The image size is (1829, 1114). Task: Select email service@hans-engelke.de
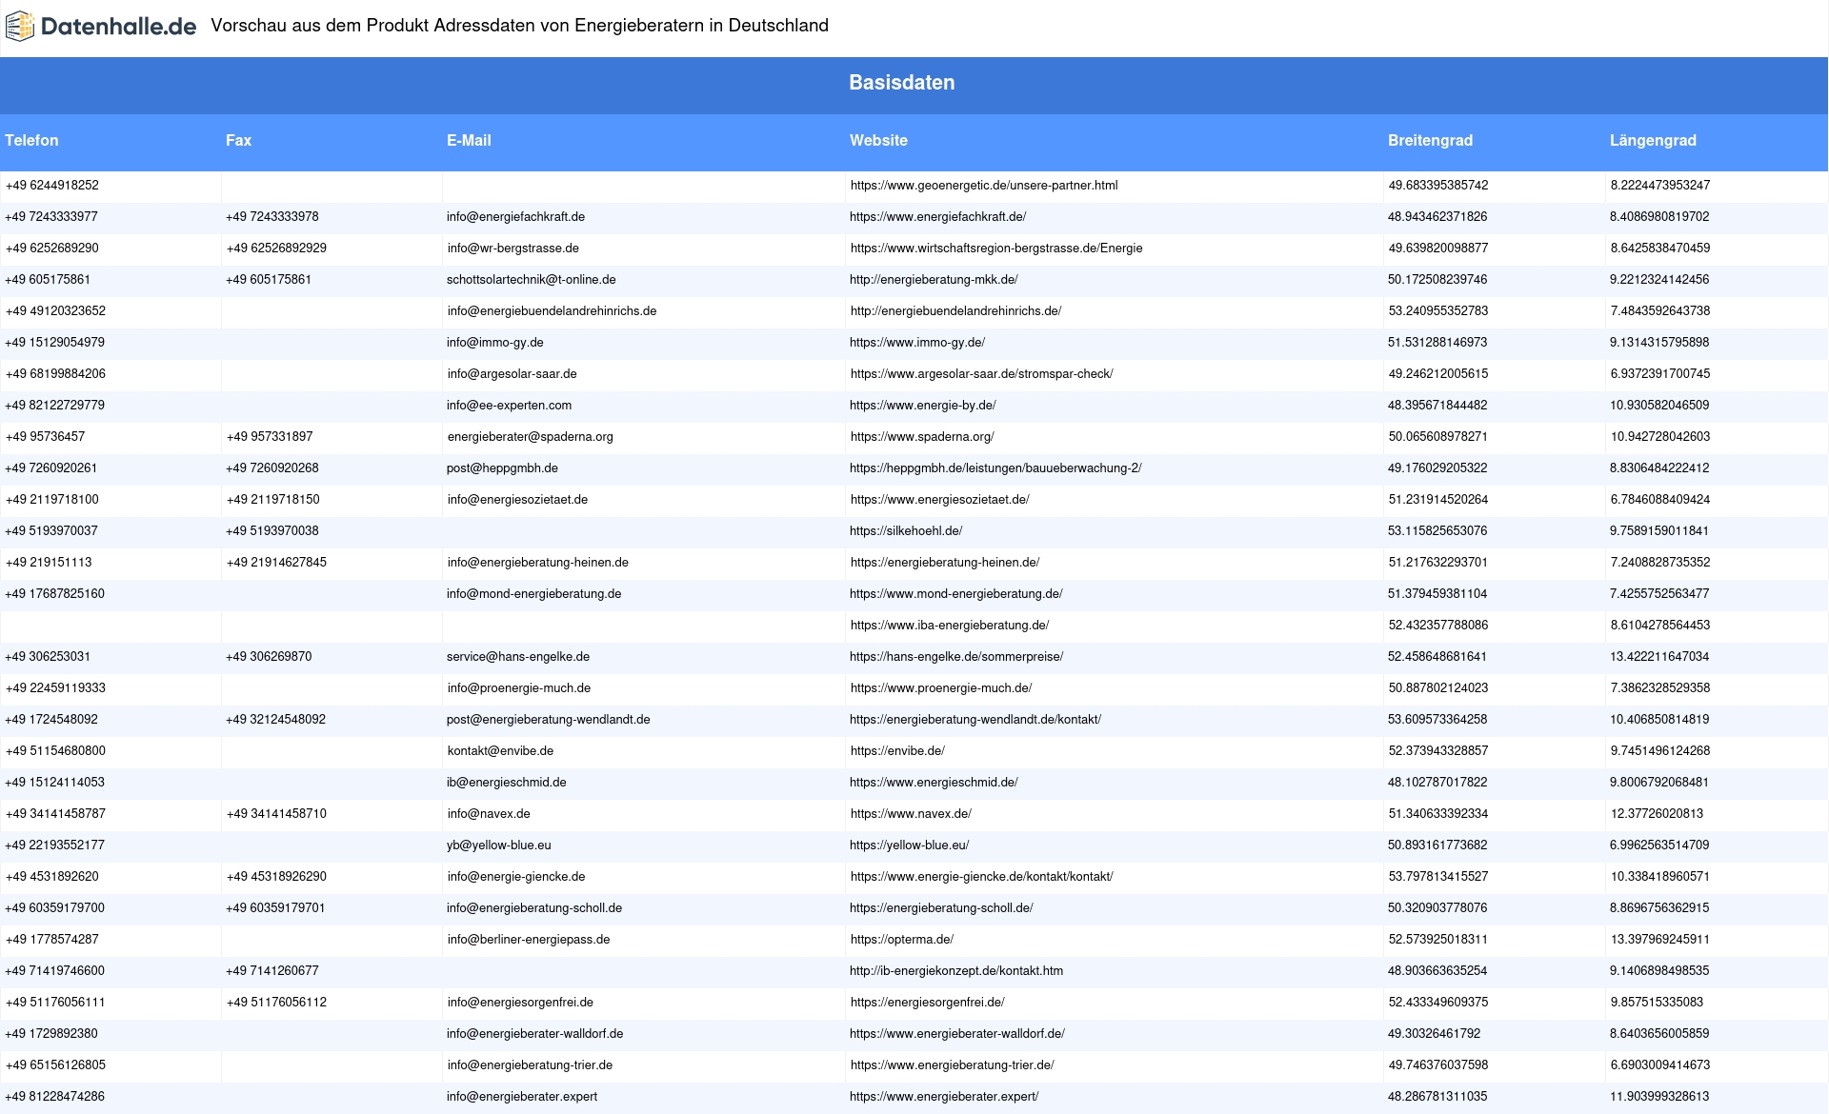(x=518, y=657)
